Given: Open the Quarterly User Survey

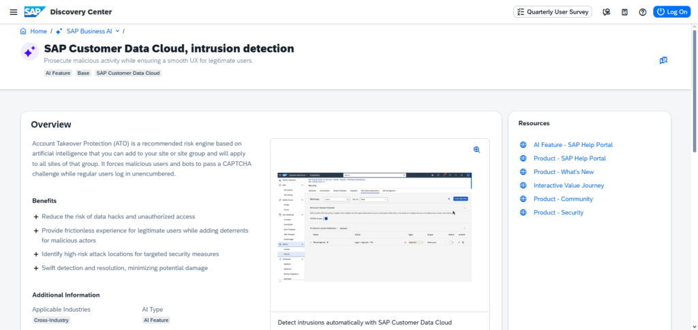Looking at the screenshot, I should tap(552, 12).
